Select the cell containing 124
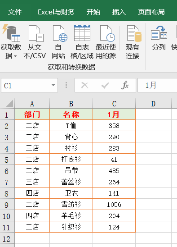 click(x=114, y=227)
